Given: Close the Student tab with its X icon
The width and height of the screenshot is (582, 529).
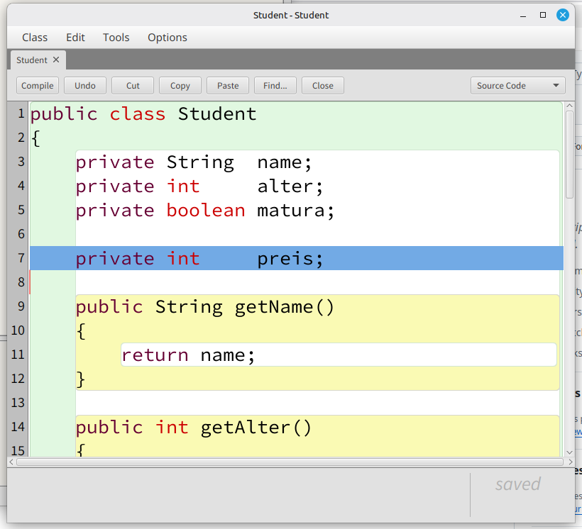Looking at the screenshot, I should pyautogui.click(x=56, y=60).
